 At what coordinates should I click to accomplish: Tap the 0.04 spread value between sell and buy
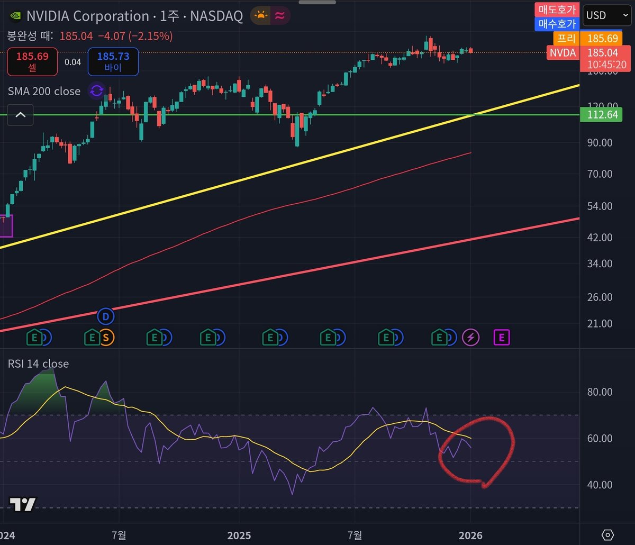click(72, 62)
